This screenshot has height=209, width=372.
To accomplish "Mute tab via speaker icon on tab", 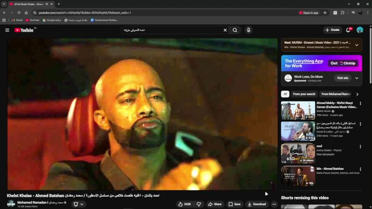I will point(47,4).
